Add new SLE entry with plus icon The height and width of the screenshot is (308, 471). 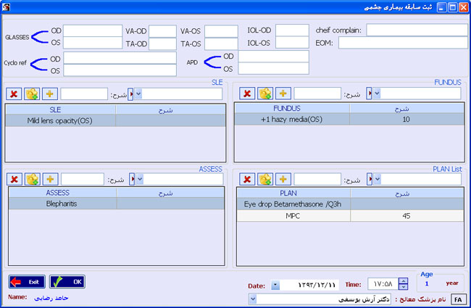pyautogui.click(x=50, y=94)
